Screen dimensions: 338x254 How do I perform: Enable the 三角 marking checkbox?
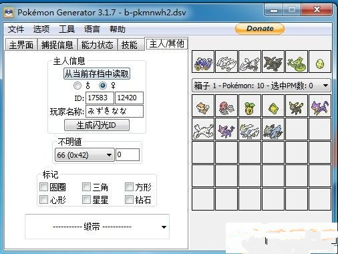click(86, 186)
